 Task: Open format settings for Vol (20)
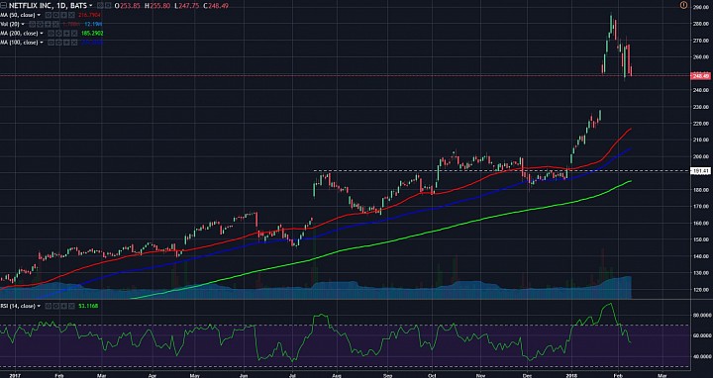[x=40, y=24]
